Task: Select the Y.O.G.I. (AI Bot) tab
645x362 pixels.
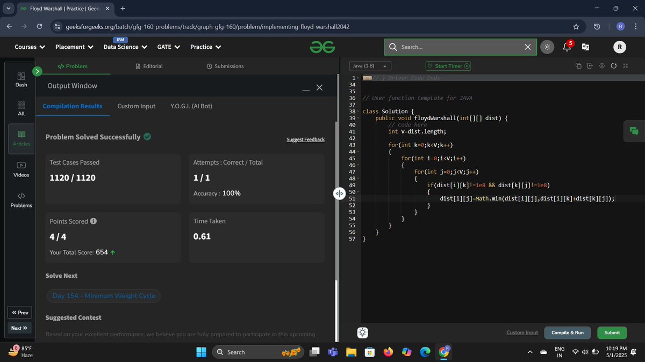Action: click(x=191, y=106)
